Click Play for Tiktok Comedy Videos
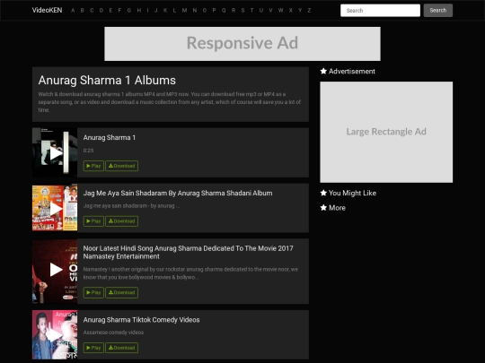485x363 pixels. 93,348
